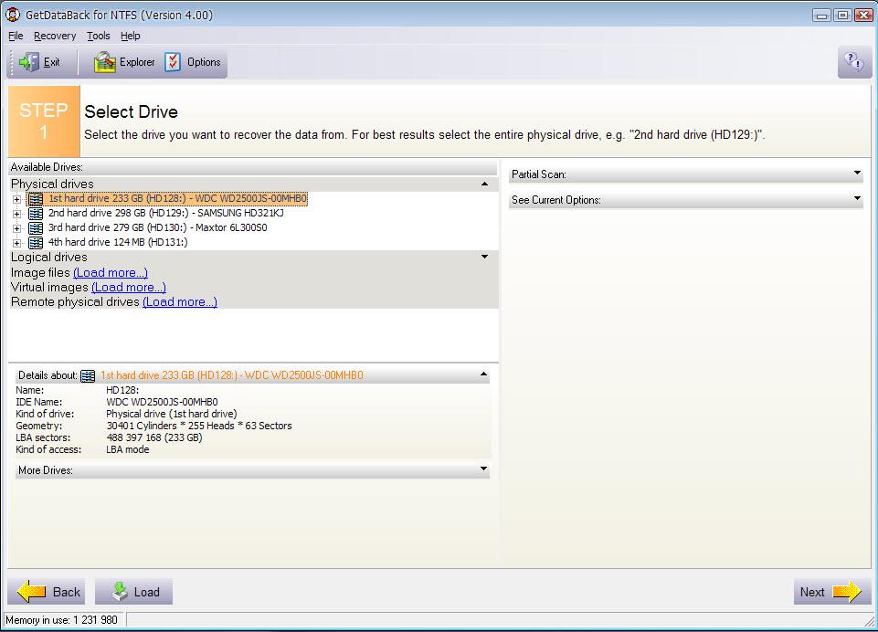Expand the More Drives section

pyautogui.click(x=483, y=469)
